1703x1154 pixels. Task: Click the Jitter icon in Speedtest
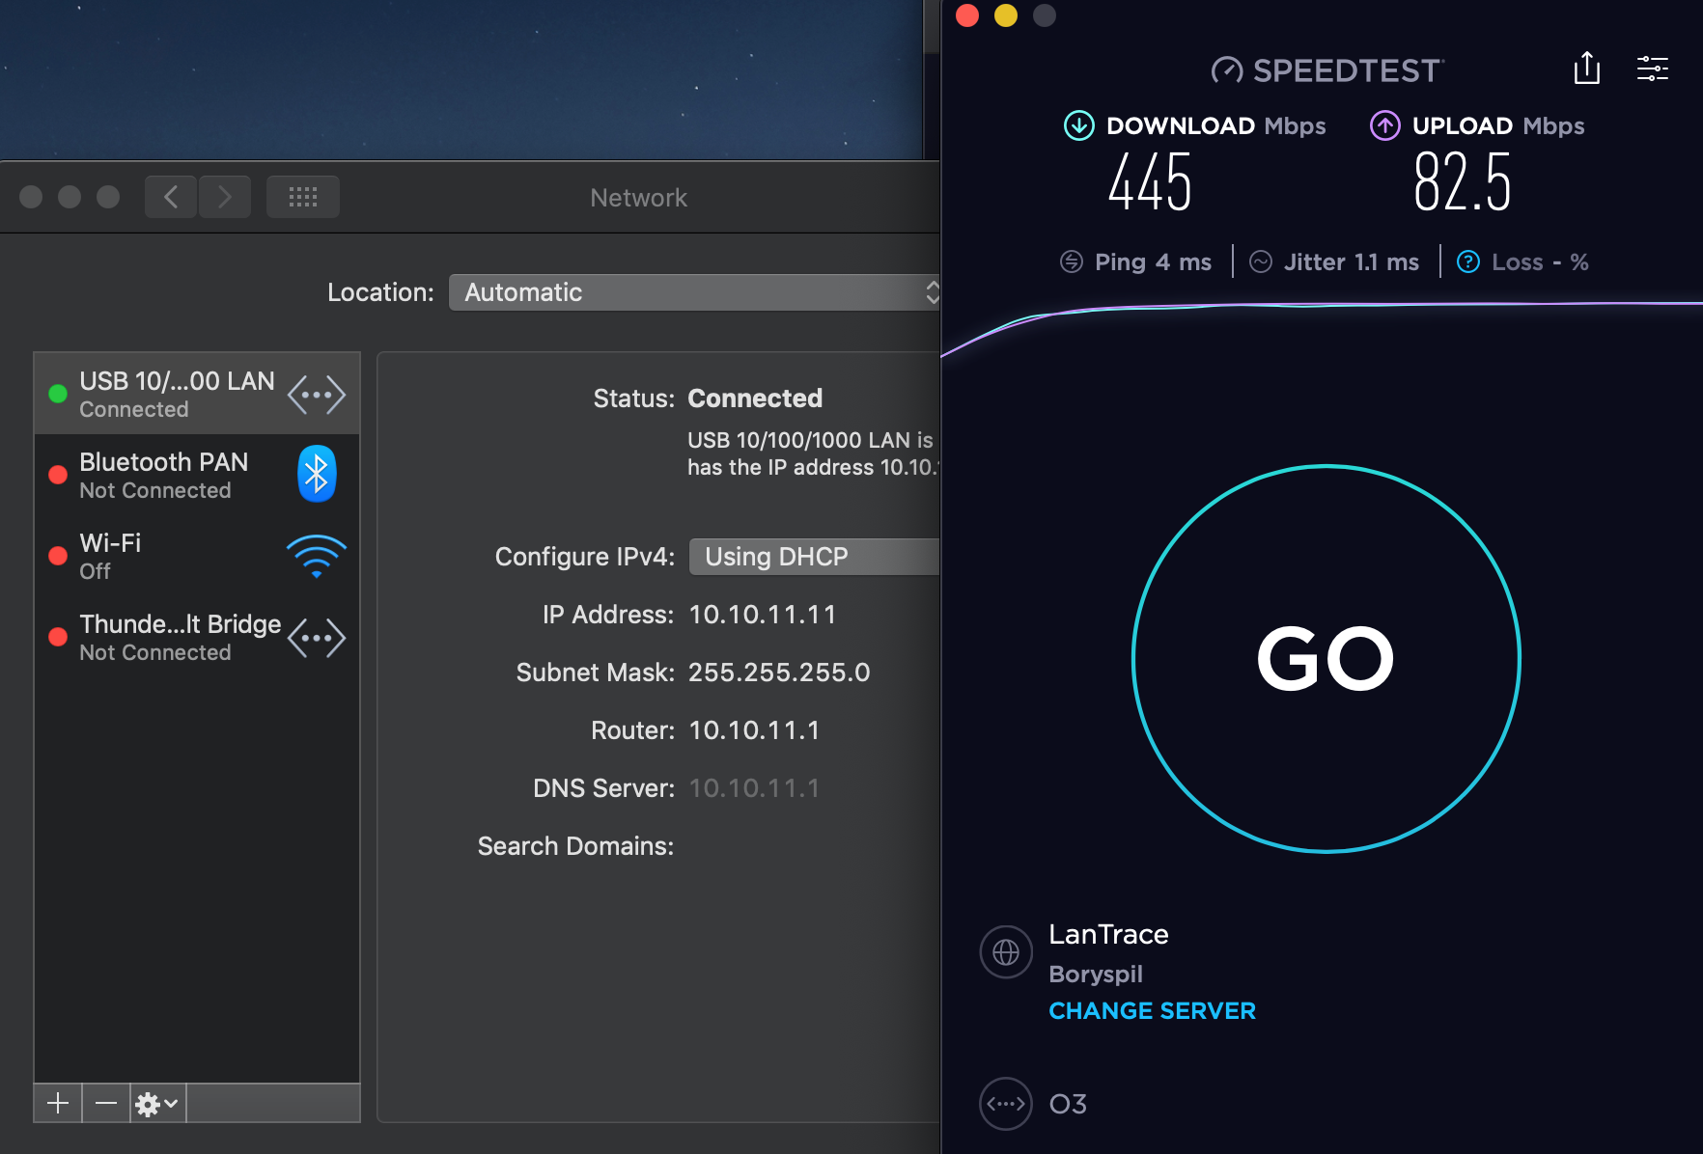tap(1261, 261)
